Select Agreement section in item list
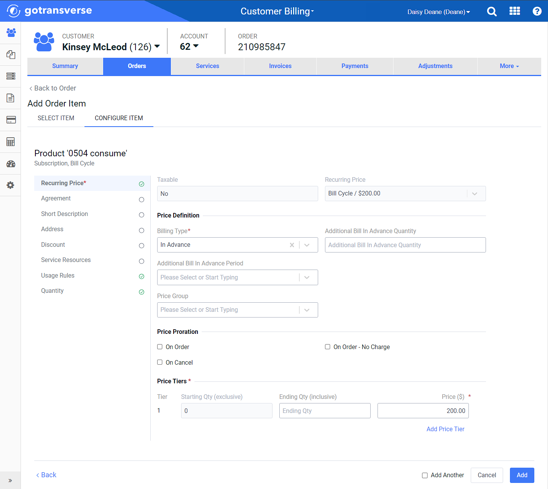 pyautogui.click(x=92, y=198)
